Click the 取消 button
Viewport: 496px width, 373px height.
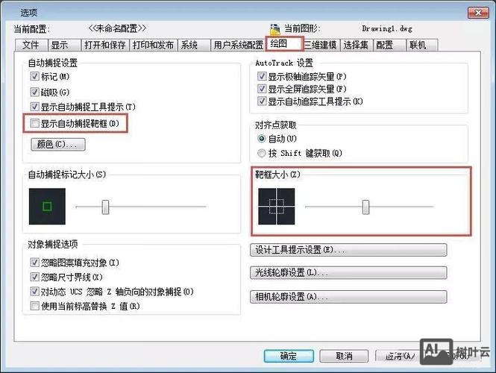344,356
